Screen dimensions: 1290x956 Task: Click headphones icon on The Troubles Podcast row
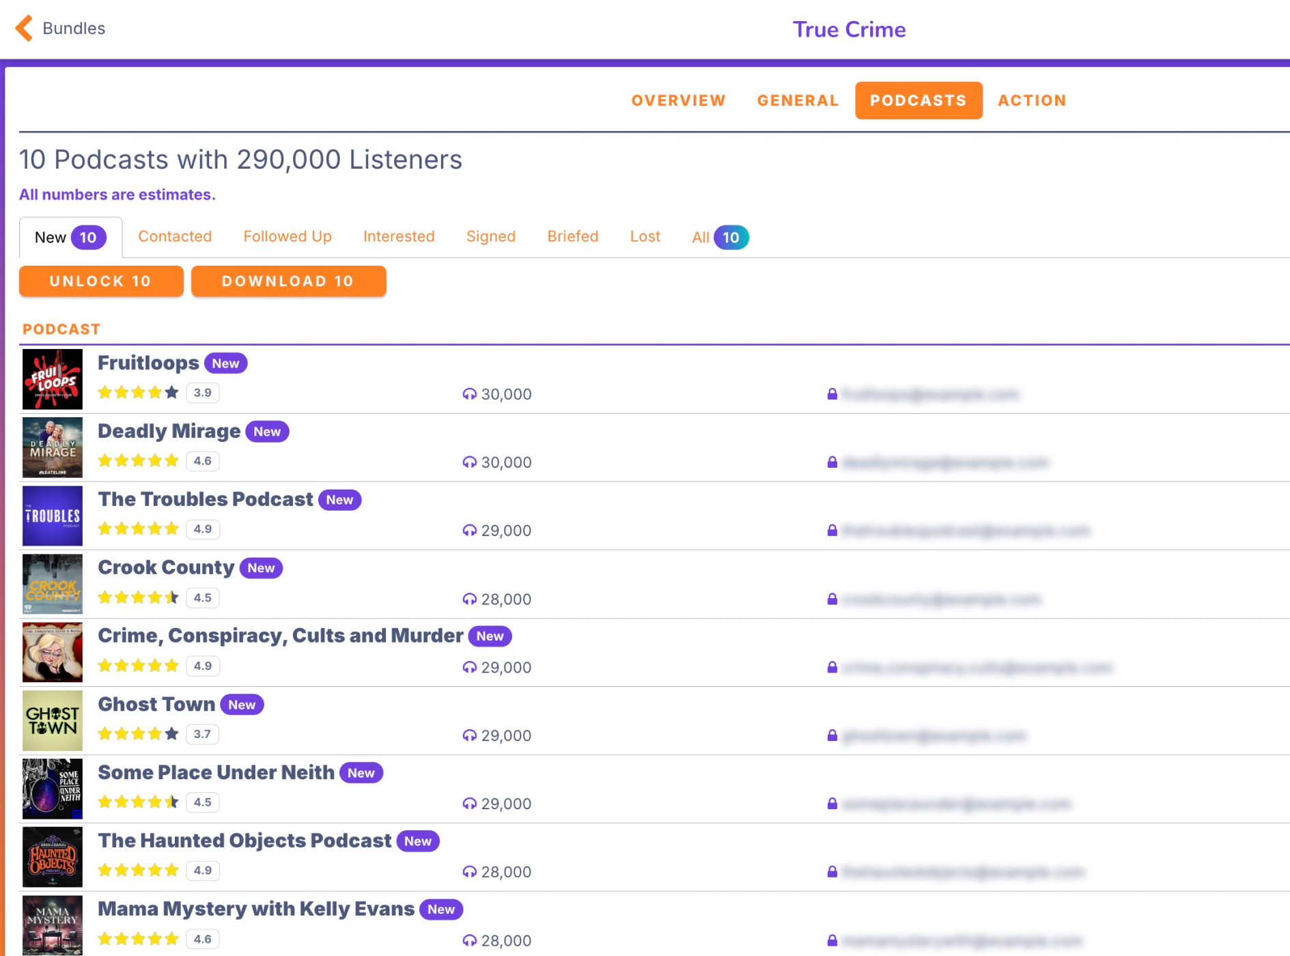click(x=469, y=531)
